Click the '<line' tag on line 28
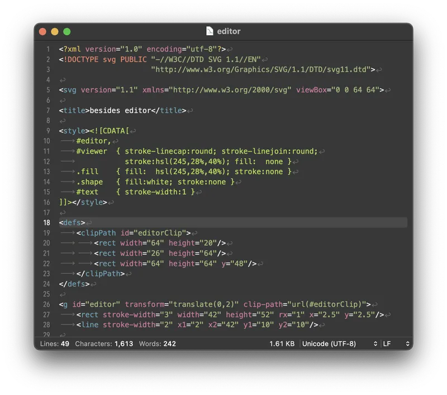447x395 pixels. click(x=87, y=325)
